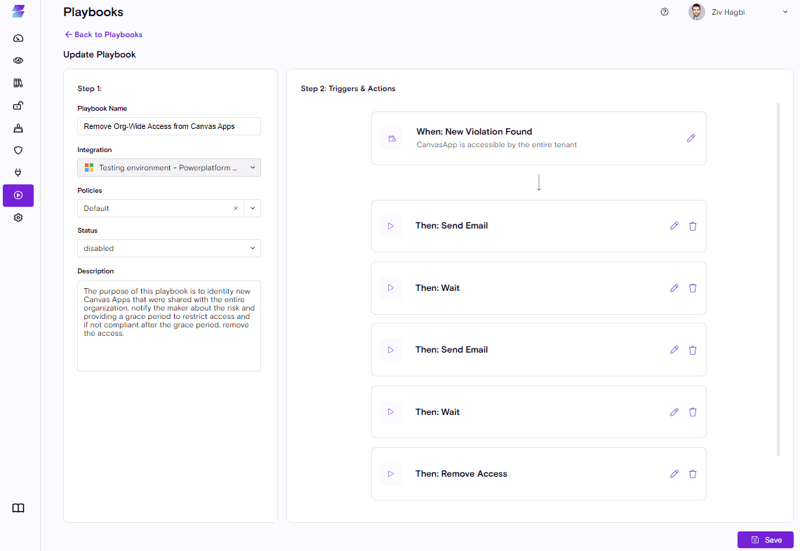Open the plug integrations icon in sidebar

click(x=18, y=172)
